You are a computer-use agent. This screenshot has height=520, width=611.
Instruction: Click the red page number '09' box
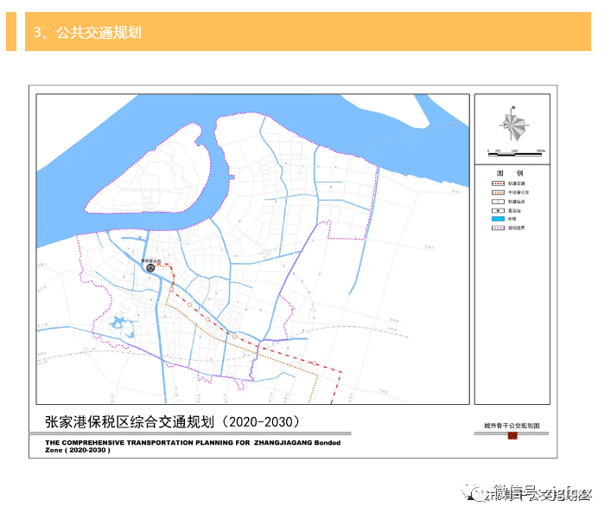coord(512,436)
